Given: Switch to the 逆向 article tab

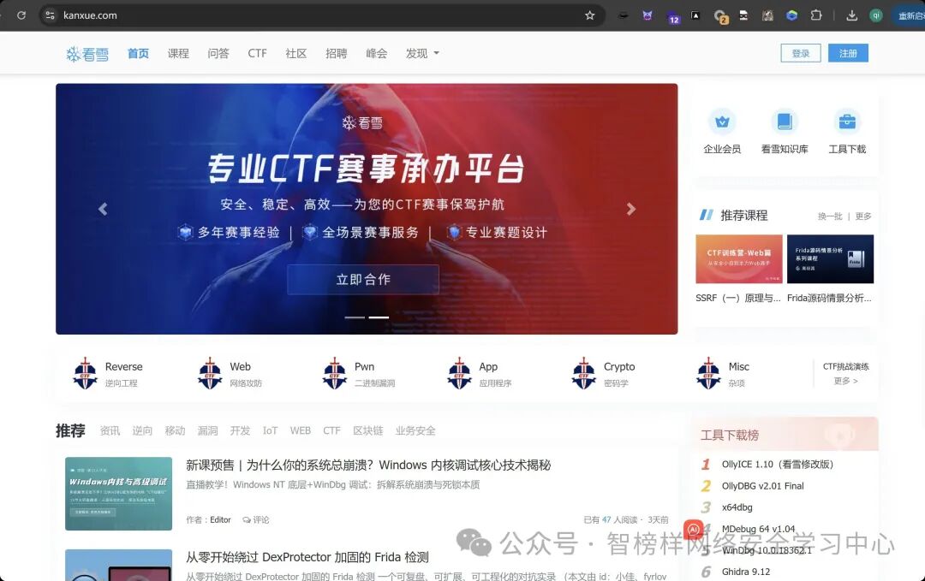Looking at the screenshot, I should point(142,430).
